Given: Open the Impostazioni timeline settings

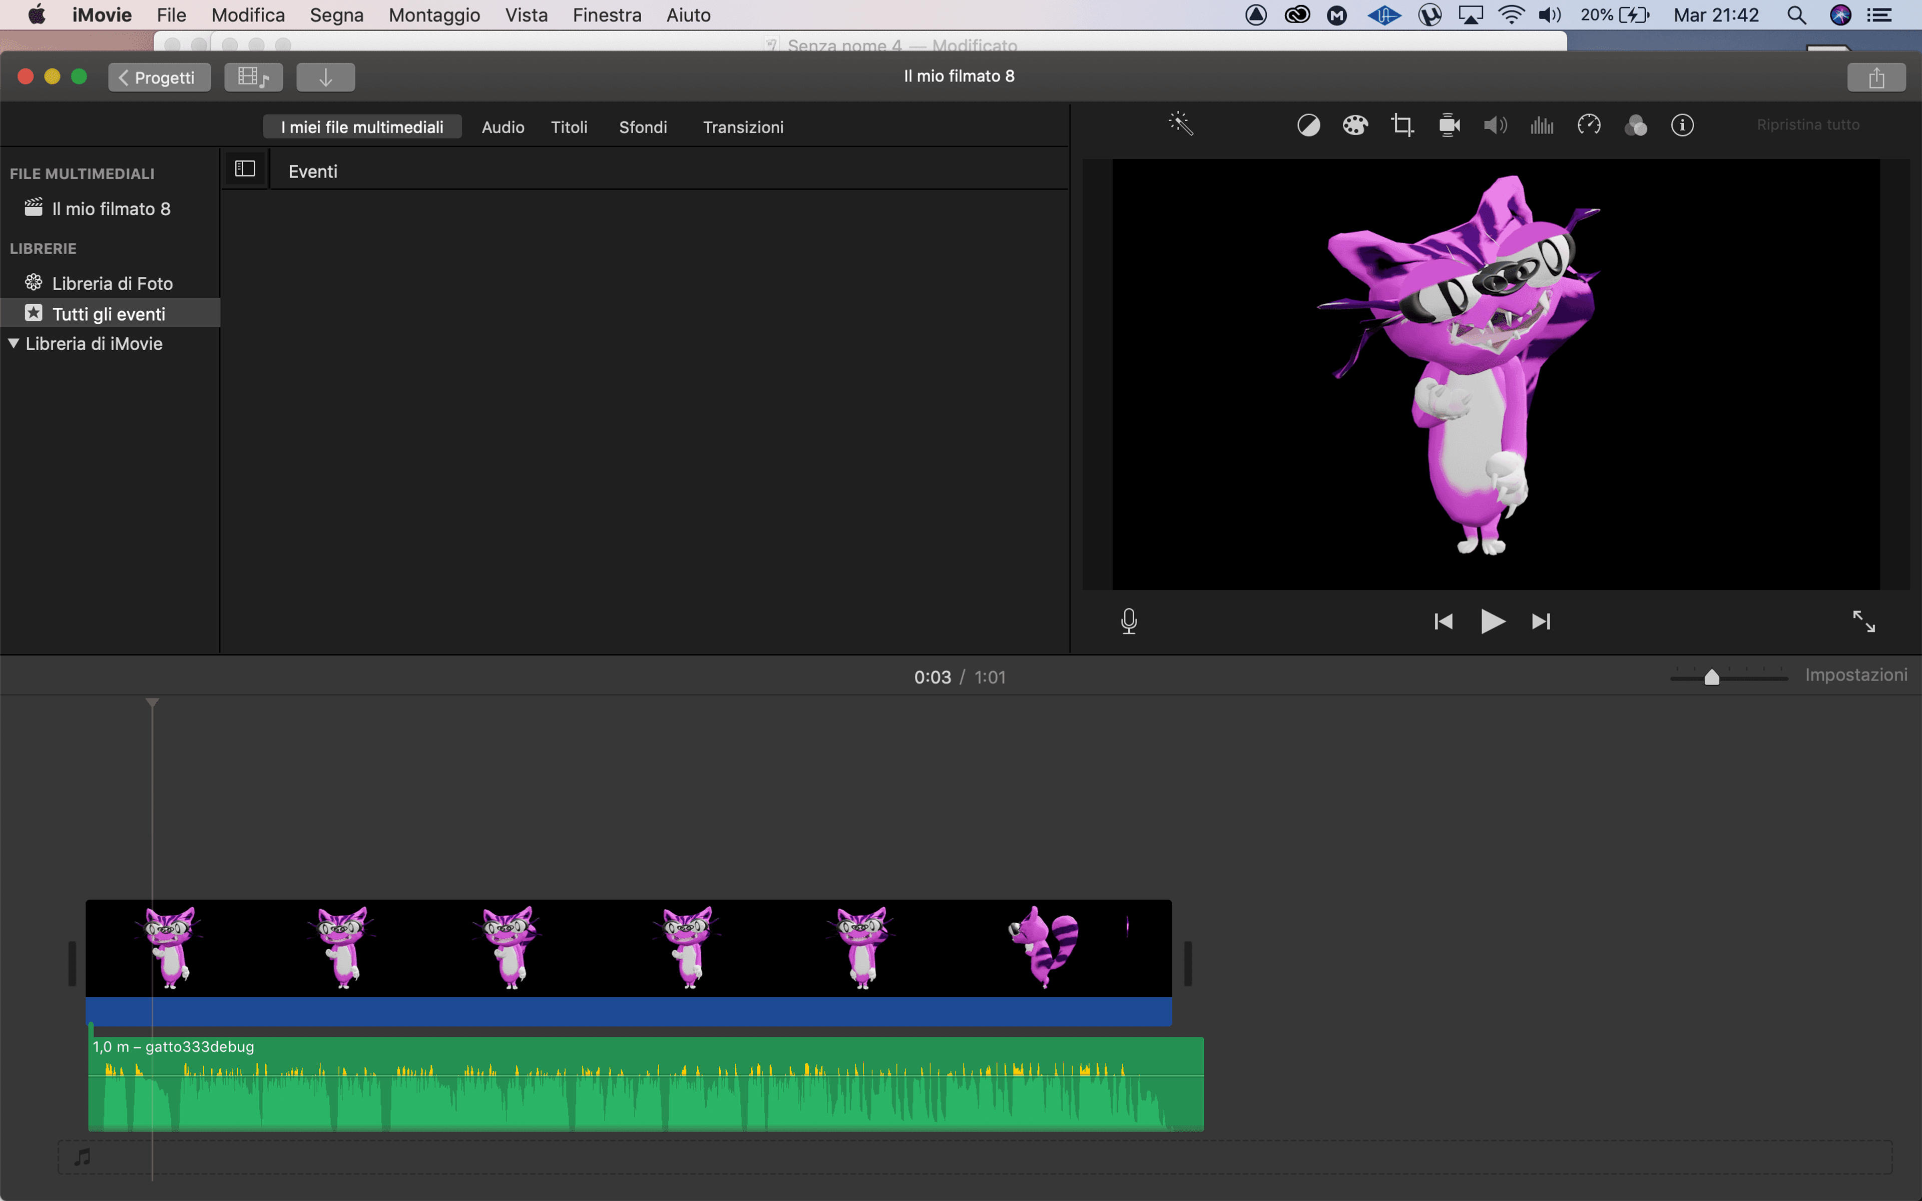Looking at the screenshot, I should [1856, 675].
